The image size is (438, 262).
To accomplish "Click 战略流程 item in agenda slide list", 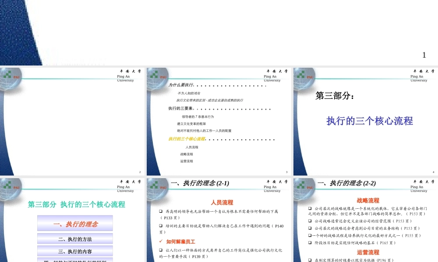I will (x=187, y=154).
